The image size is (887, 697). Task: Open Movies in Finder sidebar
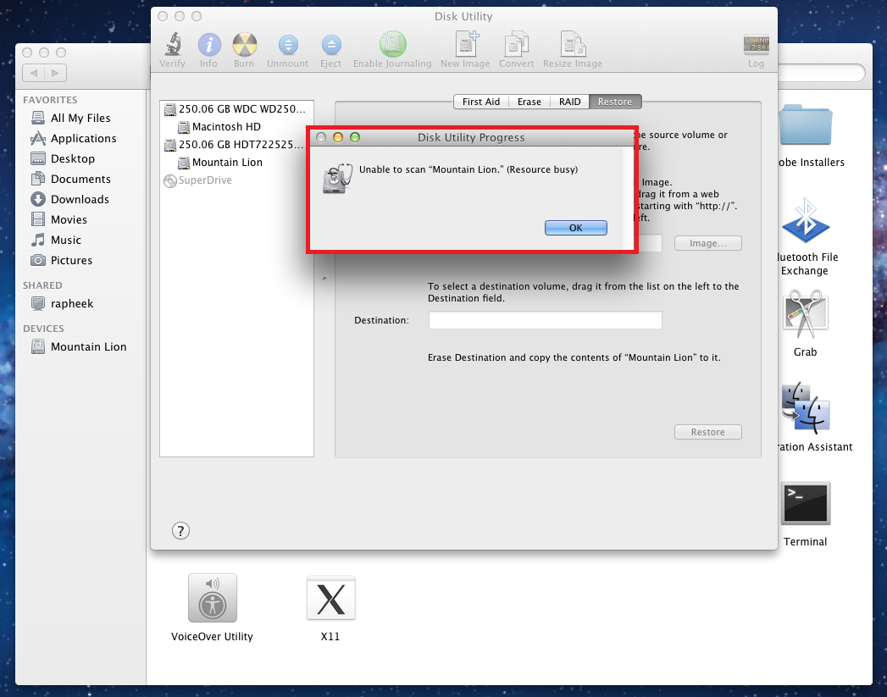pos(58,220)
